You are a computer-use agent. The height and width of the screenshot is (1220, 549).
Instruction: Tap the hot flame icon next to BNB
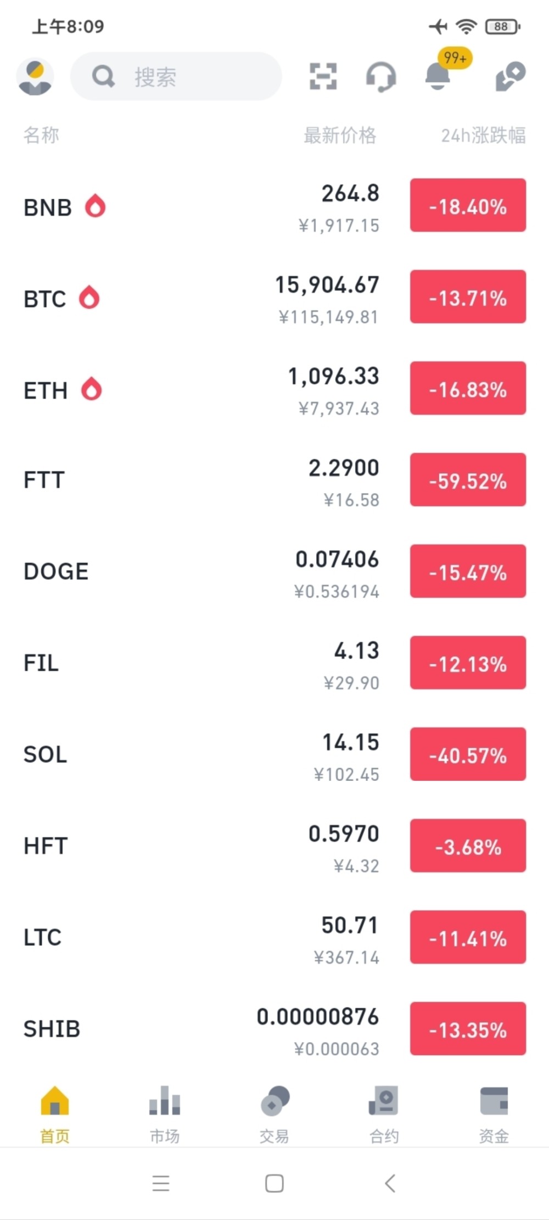coord(95,206)
